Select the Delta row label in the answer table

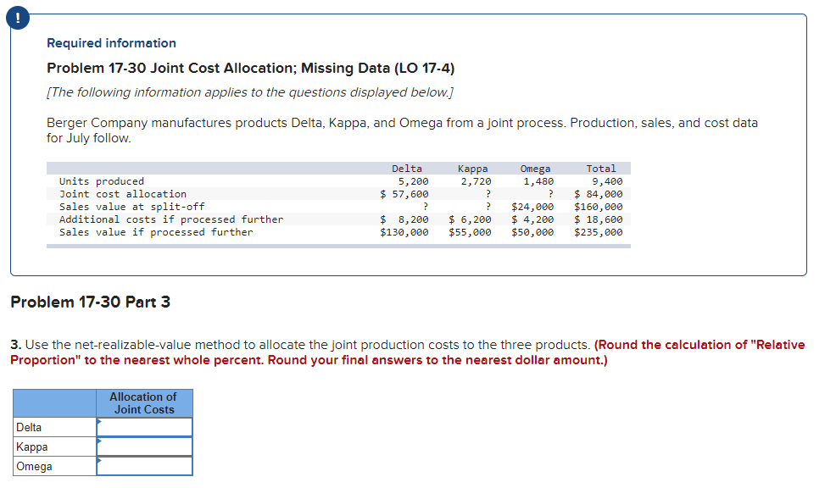tap(29, 427)
